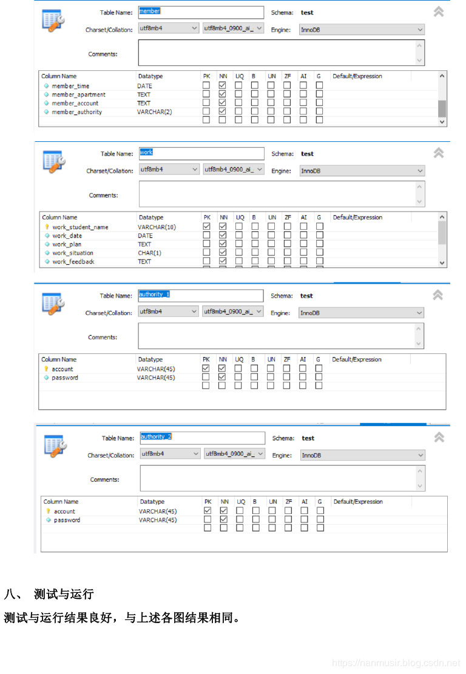Collapse the work table header with double chevron
The width and height of the screenshot is (466, 674).
439,153
